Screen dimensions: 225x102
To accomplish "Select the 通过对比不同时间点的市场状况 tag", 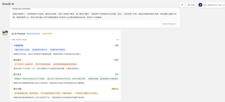I will click(66, 79).
